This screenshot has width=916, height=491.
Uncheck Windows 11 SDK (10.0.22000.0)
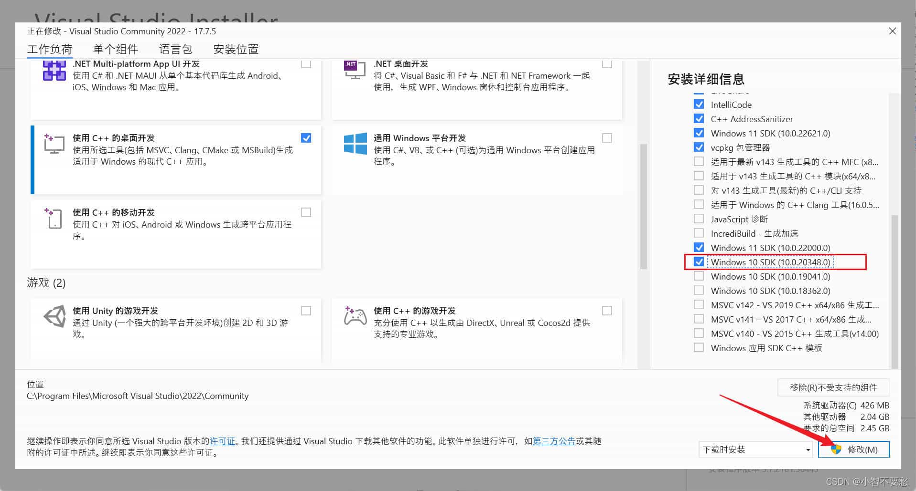click(x=699, y=247)
